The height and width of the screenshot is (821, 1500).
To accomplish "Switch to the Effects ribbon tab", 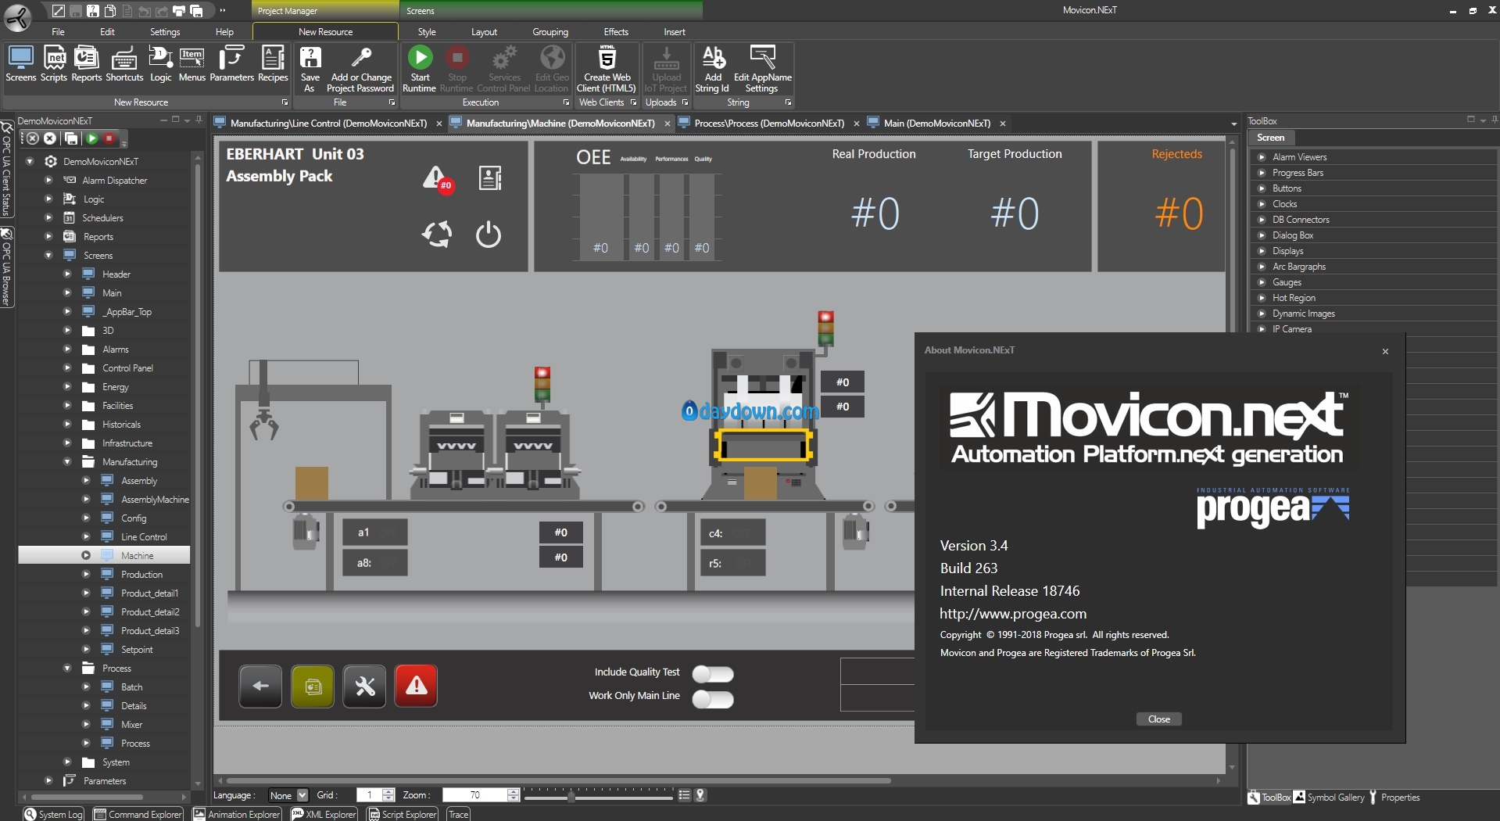I will coord(616,32).
